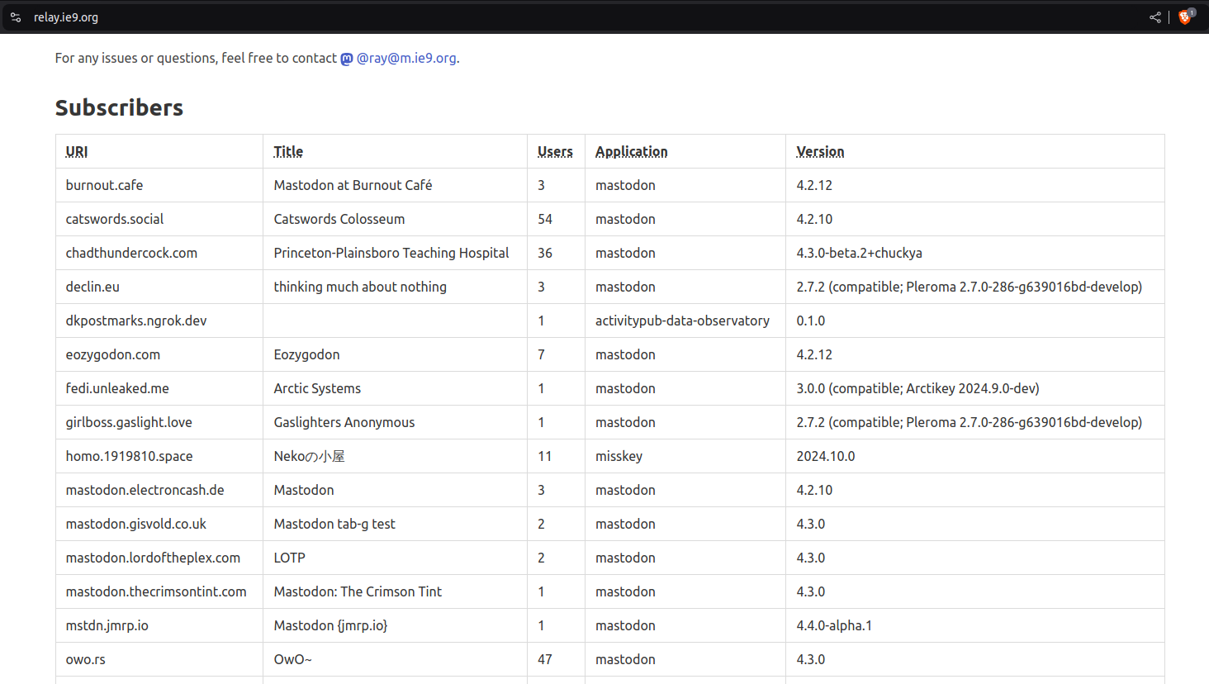
Task: Click the 4.4.0-alpha.1 version cell
Action: [975, 625]
